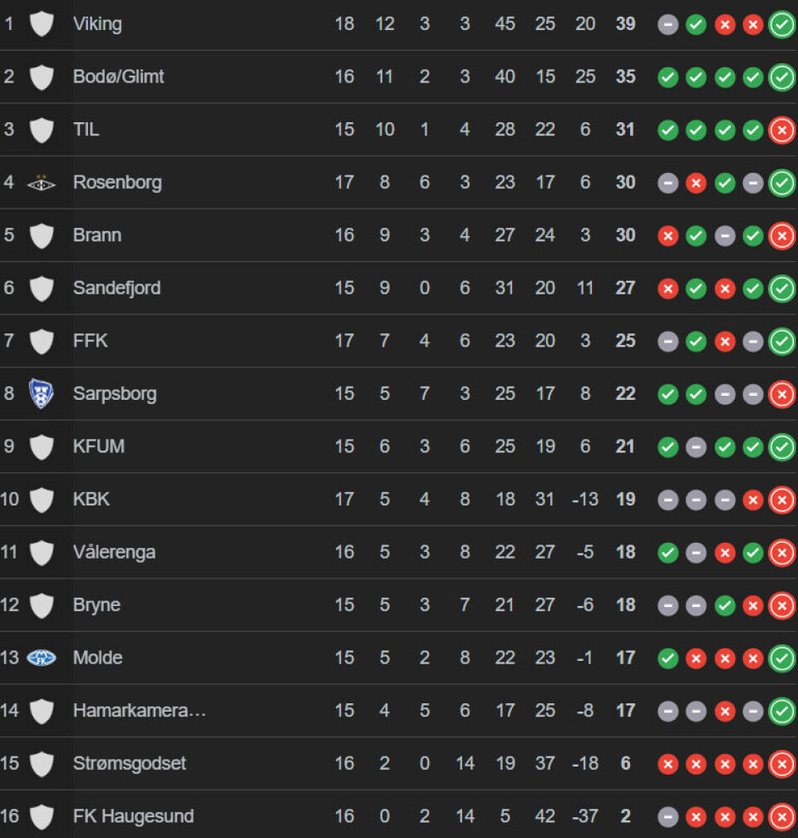798x838 pixels.
Task: Click the Brann team name
Action: (97, 235)
